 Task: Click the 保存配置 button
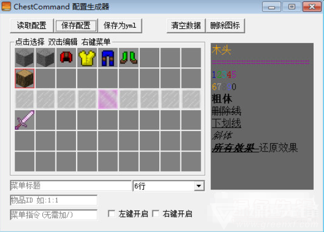coord(76,26)
